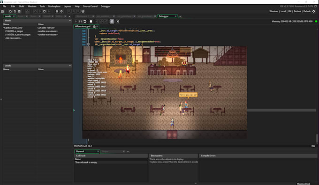Screen dimensions: 319x185
Task: Click the debugger Step Out icon
Action: click(x=106, y=22)
